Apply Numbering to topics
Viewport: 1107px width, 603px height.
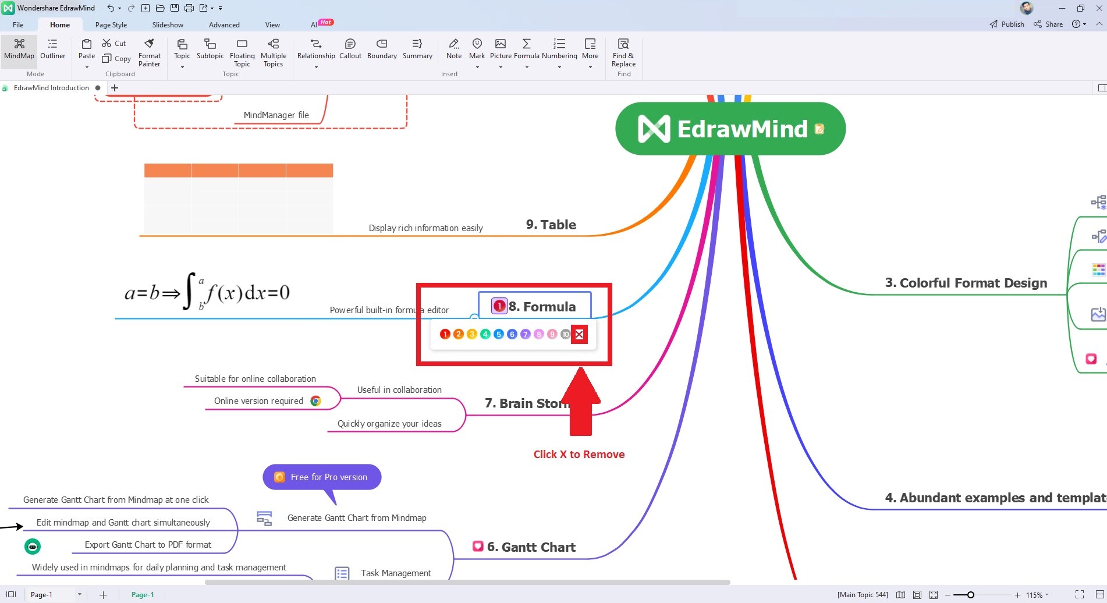tap(559, 49)
